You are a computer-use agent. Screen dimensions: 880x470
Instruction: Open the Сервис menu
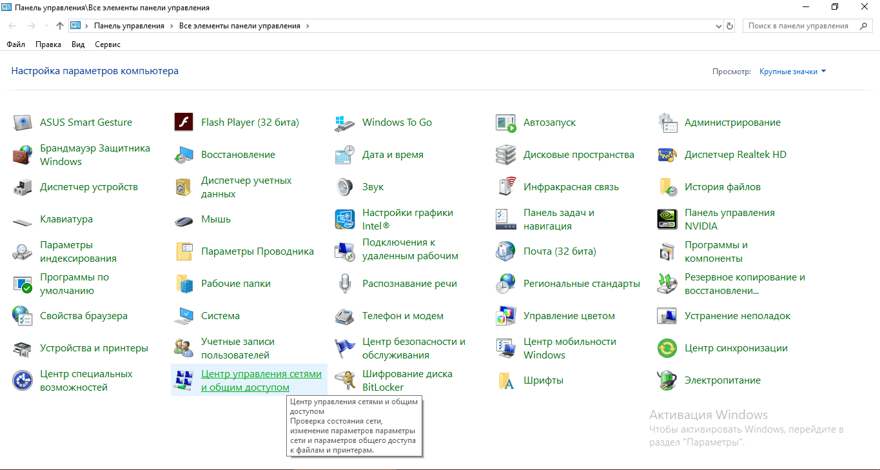pos(108,44)
